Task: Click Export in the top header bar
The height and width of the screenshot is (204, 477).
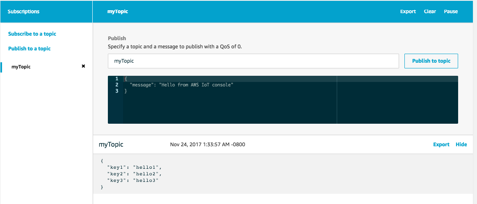Action: tap(408, 11)
